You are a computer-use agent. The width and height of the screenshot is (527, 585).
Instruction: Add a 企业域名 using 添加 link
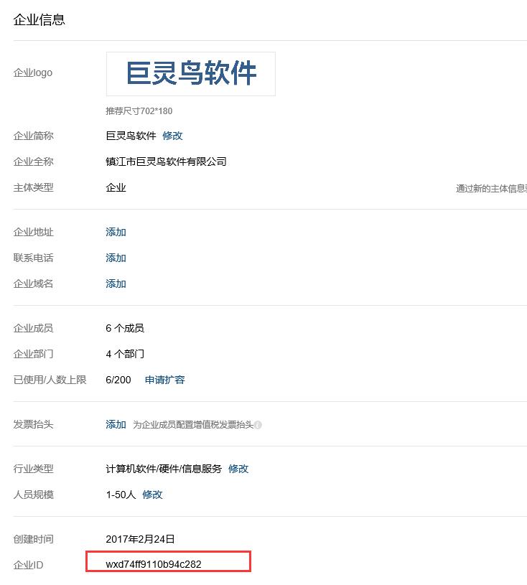[x=116, y=284]
